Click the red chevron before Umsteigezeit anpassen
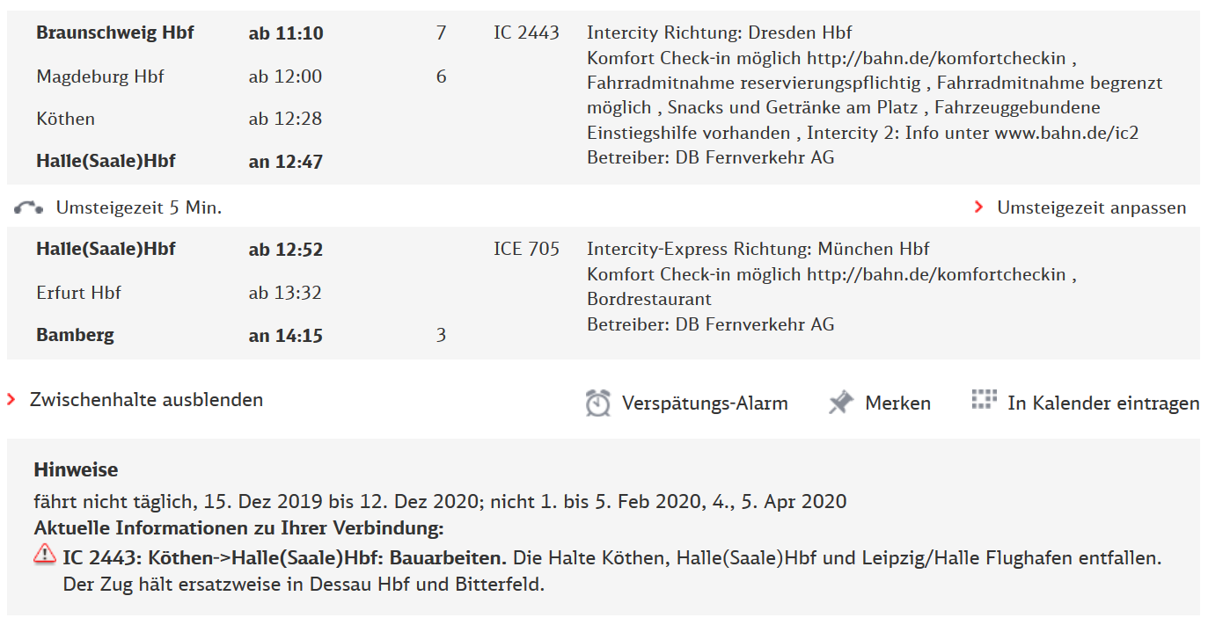The height and width of the screenshot is (625, 1208). click(x=979, y=207)
